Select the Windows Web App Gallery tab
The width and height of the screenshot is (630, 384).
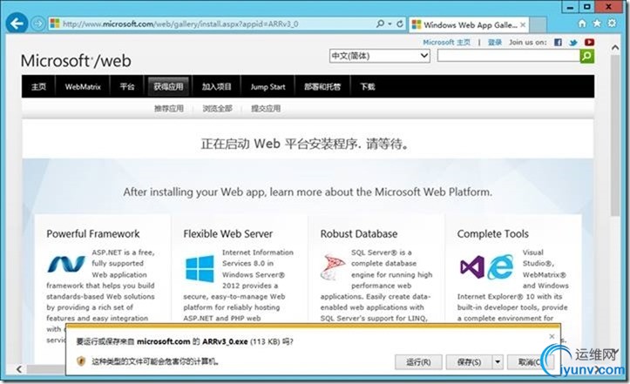pyautogui.click(x=469, y=25)
